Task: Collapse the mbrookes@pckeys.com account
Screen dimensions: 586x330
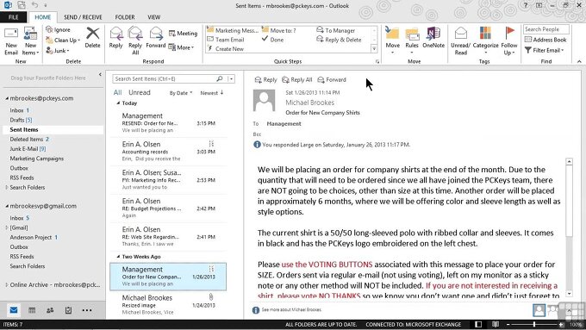Action: pyautogui.click(x=7, y=99)
